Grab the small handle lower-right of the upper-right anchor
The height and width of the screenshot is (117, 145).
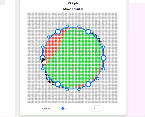point(98,37)
